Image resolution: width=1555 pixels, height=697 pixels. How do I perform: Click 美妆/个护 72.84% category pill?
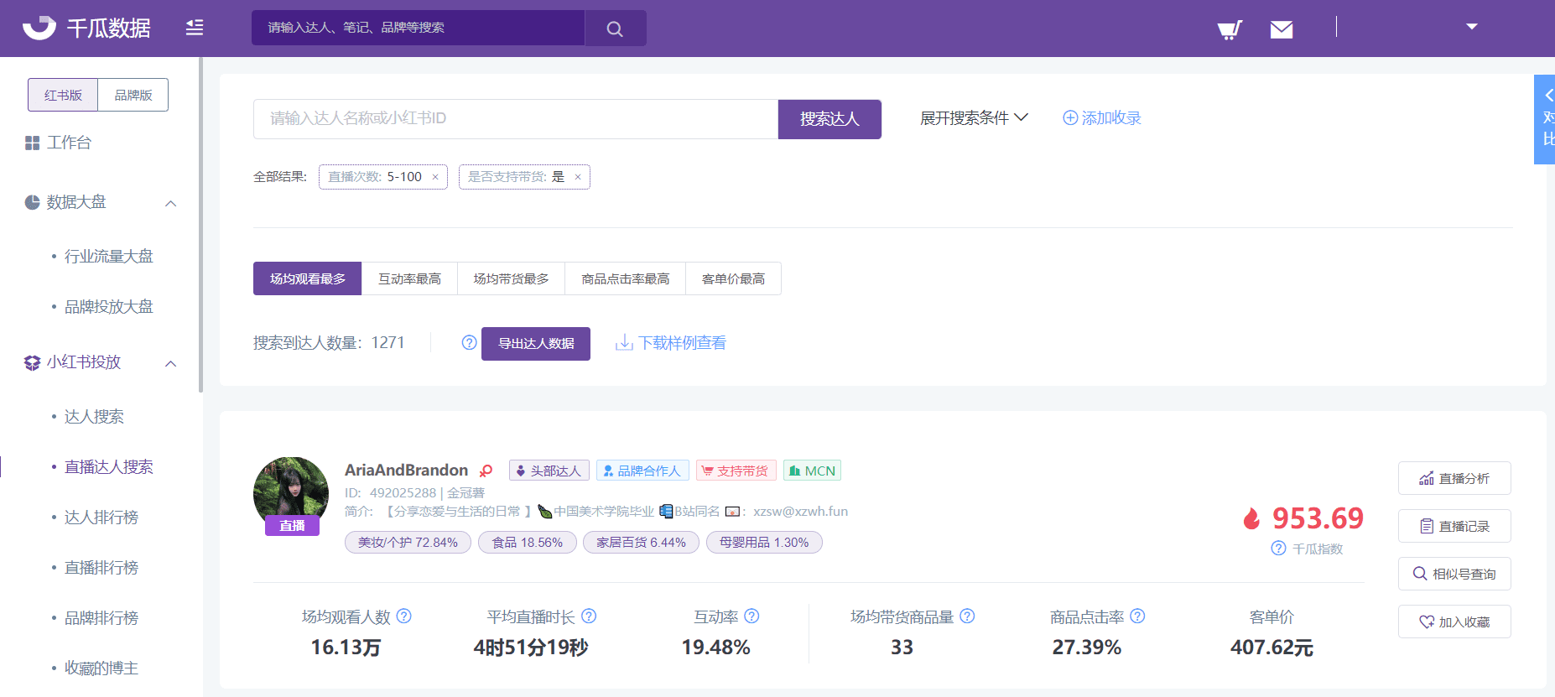[408, 543]
